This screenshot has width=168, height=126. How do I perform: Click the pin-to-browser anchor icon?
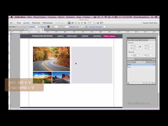(x=87, y=27)
